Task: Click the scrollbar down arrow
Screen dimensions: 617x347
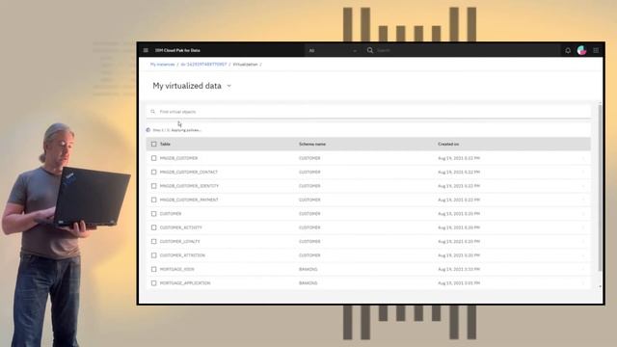Action: (x=600, y=287)
